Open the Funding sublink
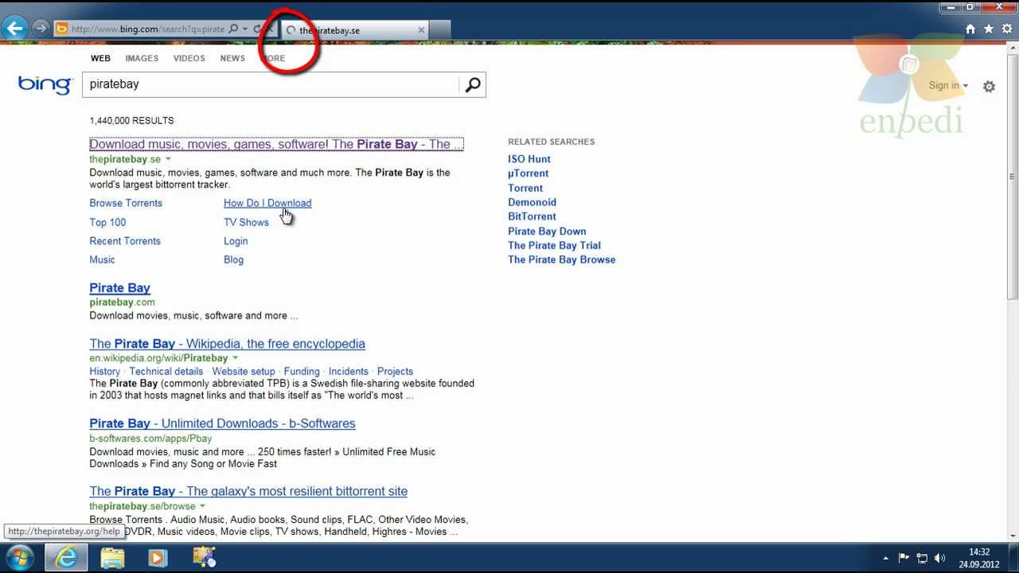Viewport: 1019px width, 573px height. (302, 372)
